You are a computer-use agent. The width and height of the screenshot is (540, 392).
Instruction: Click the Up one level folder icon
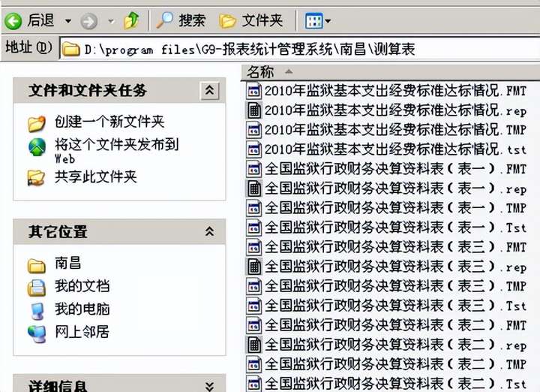131,20
